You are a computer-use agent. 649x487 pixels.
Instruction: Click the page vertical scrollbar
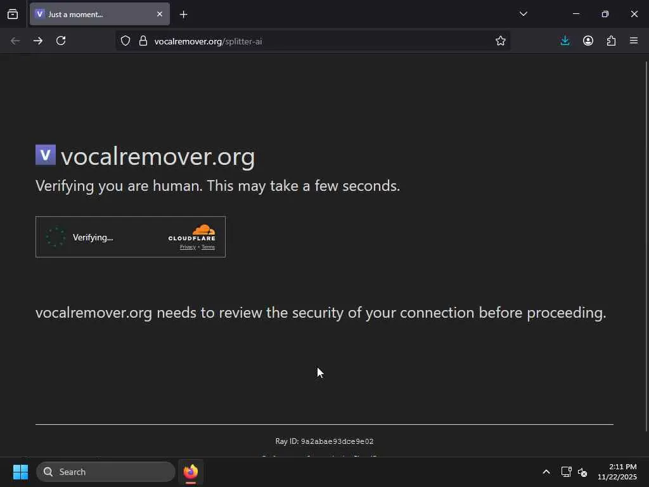646,247
